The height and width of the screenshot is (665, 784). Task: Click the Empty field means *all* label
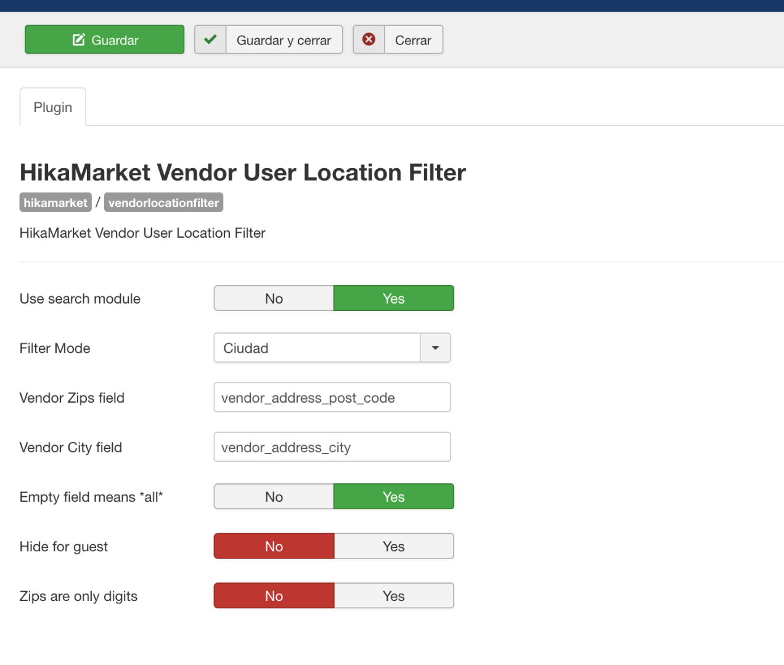(x=91, y=497)
